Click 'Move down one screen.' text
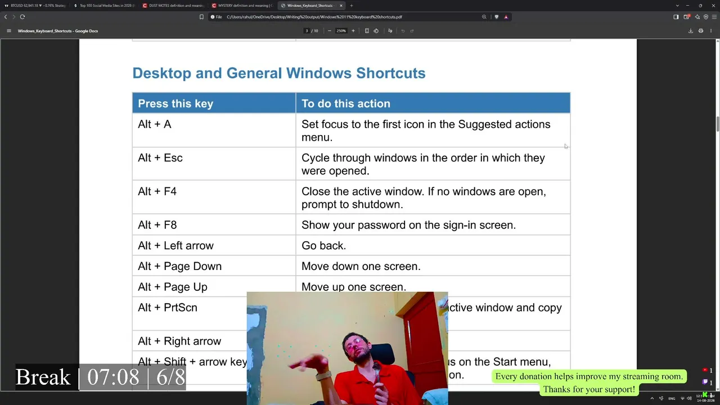Image resolution: width=720 pixels, height=405 pixels. (x=361, y=266)
